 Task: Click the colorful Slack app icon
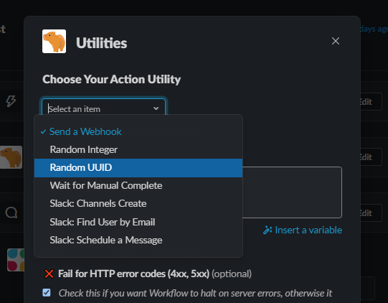pyautogui.click(x=16, y=260)
